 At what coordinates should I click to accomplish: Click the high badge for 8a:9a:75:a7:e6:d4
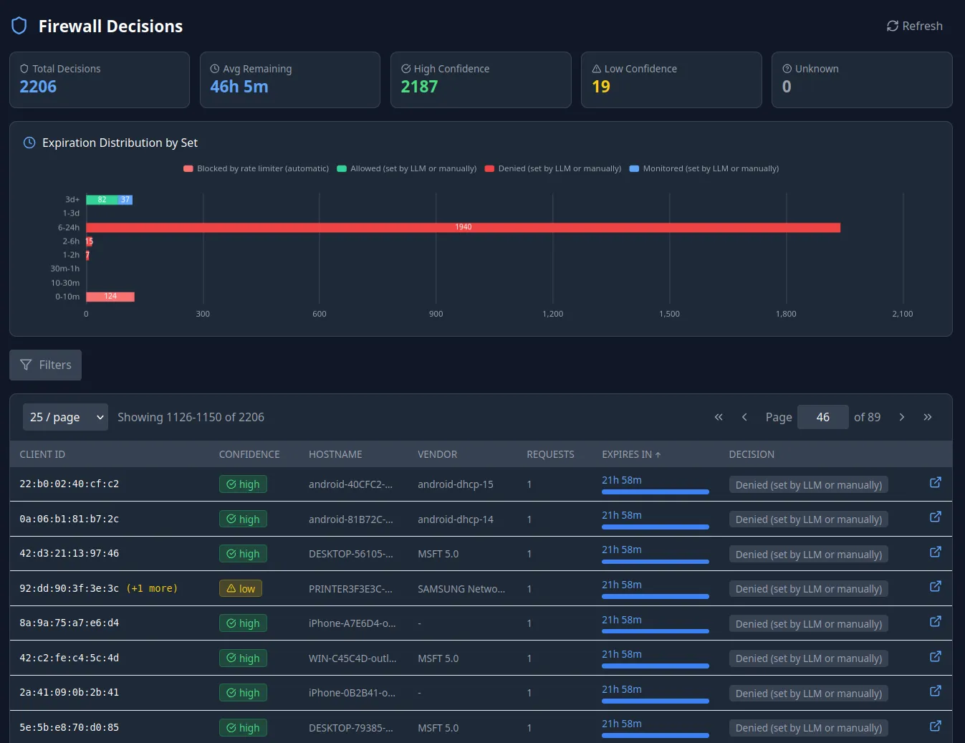tap(243, 623)
